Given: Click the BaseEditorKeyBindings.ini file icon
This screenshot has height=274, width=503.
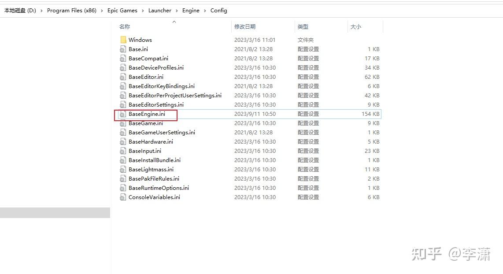Looking at the screenshot, I should point(122,86).
